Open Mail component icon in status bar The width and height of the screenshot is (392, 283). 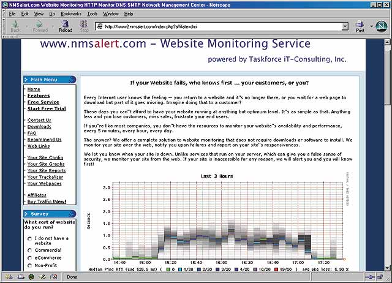20,277
